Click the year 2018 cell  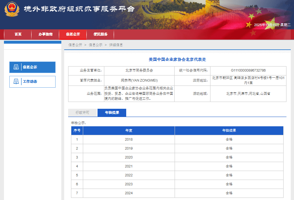129,140
